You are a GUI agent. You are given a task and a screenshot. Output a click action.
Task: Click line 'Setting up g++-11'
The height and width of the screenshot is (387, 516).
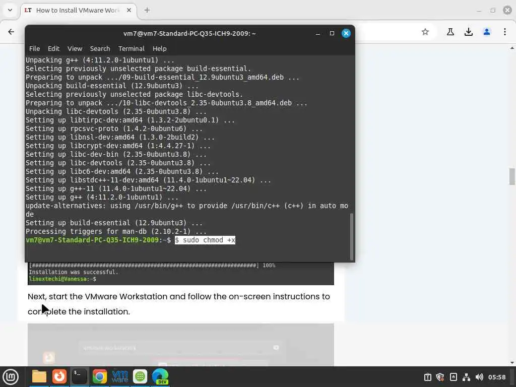click(x=116, y=188)
